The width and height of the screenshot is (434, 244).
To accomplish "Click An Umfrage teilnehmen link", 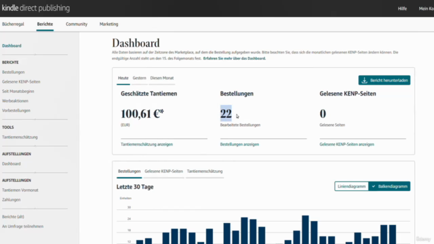I will click(22, 226).
